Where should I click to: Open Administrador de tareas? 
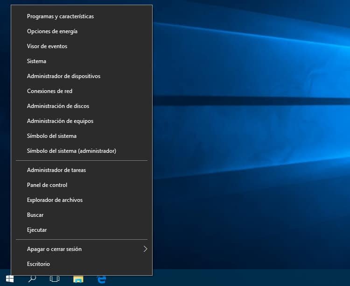click(82, 170)
